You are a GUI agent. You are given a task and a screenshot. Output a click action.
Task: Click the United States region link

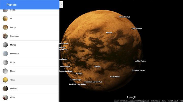[156, 101]
